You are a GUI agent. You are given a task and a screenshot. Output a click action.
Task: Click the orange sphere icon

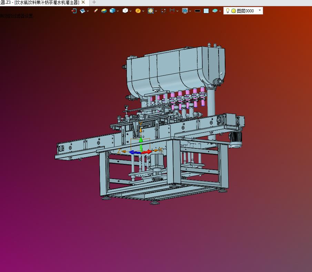click(138, 11)
